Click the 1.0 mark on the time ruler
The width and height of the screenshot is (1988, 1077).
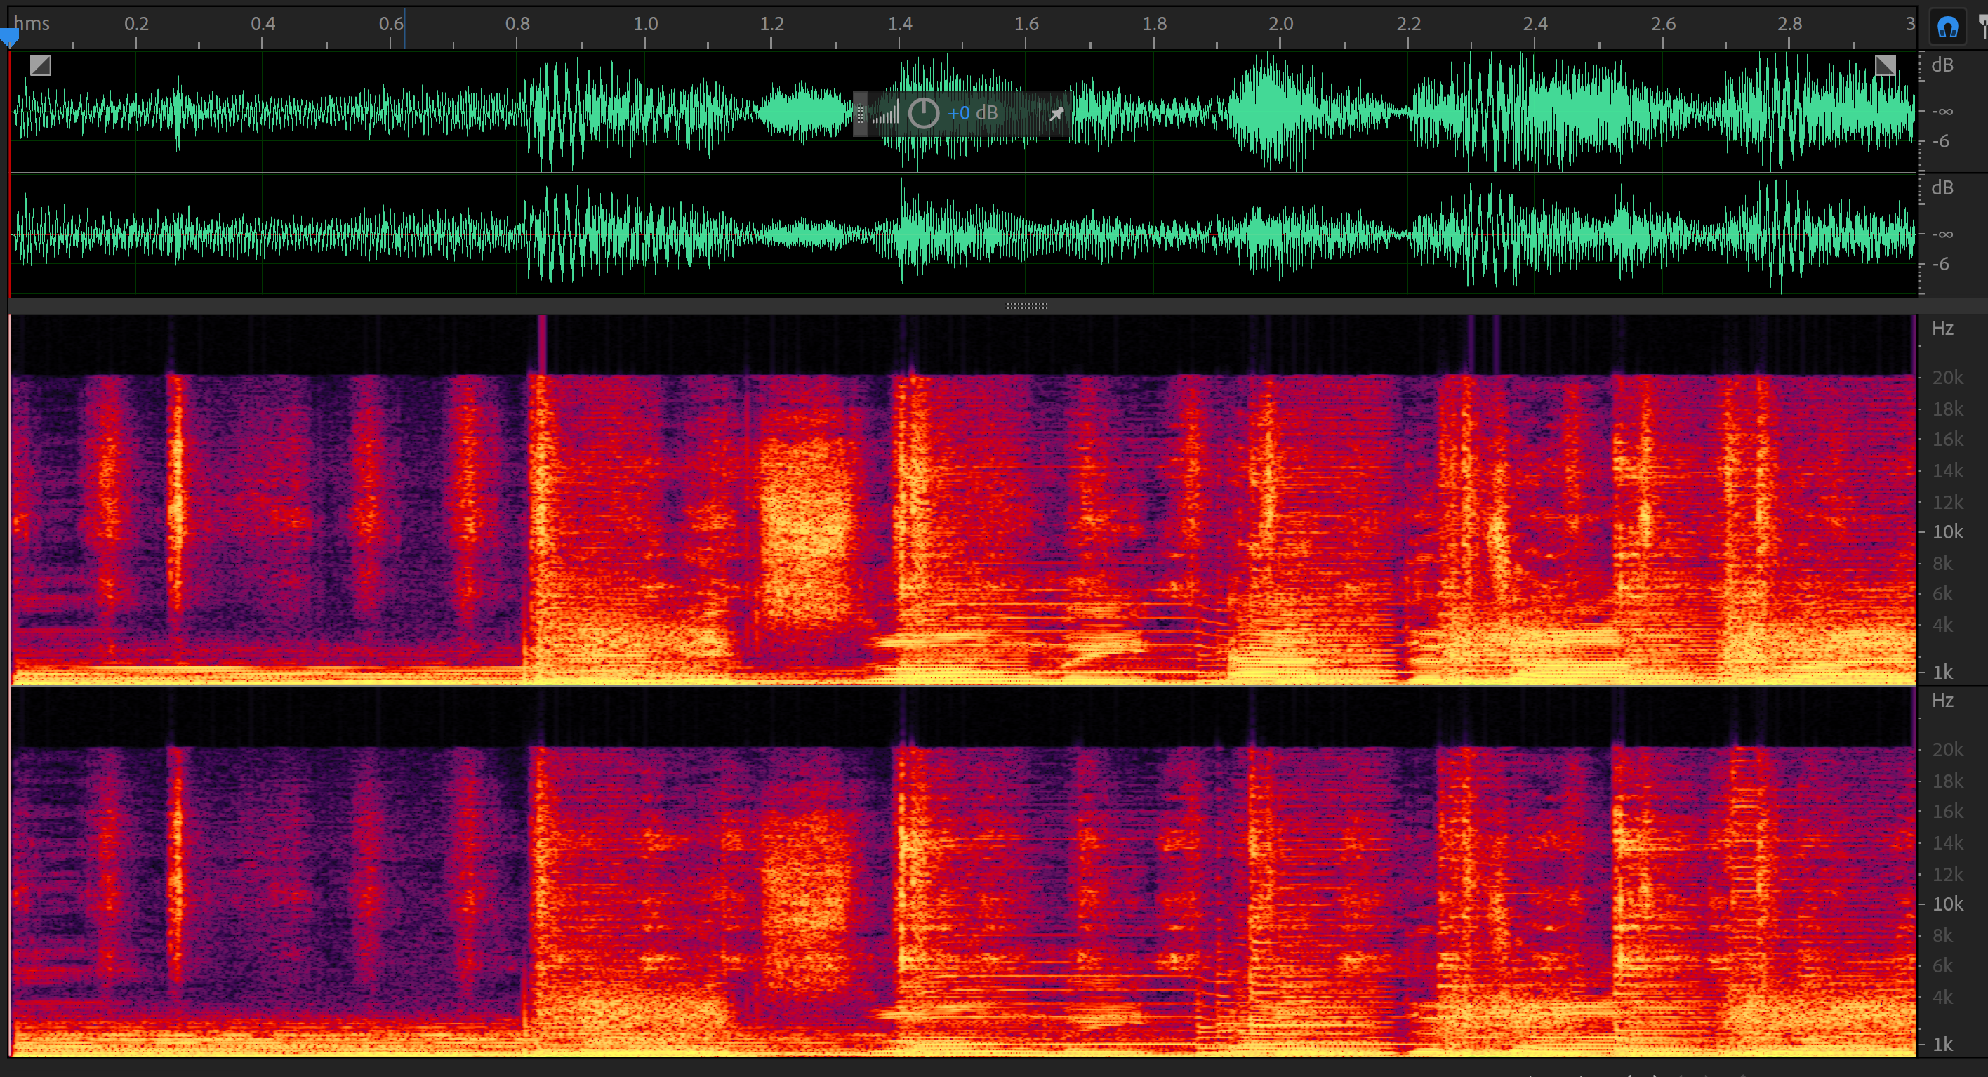[x=645, y=24]
